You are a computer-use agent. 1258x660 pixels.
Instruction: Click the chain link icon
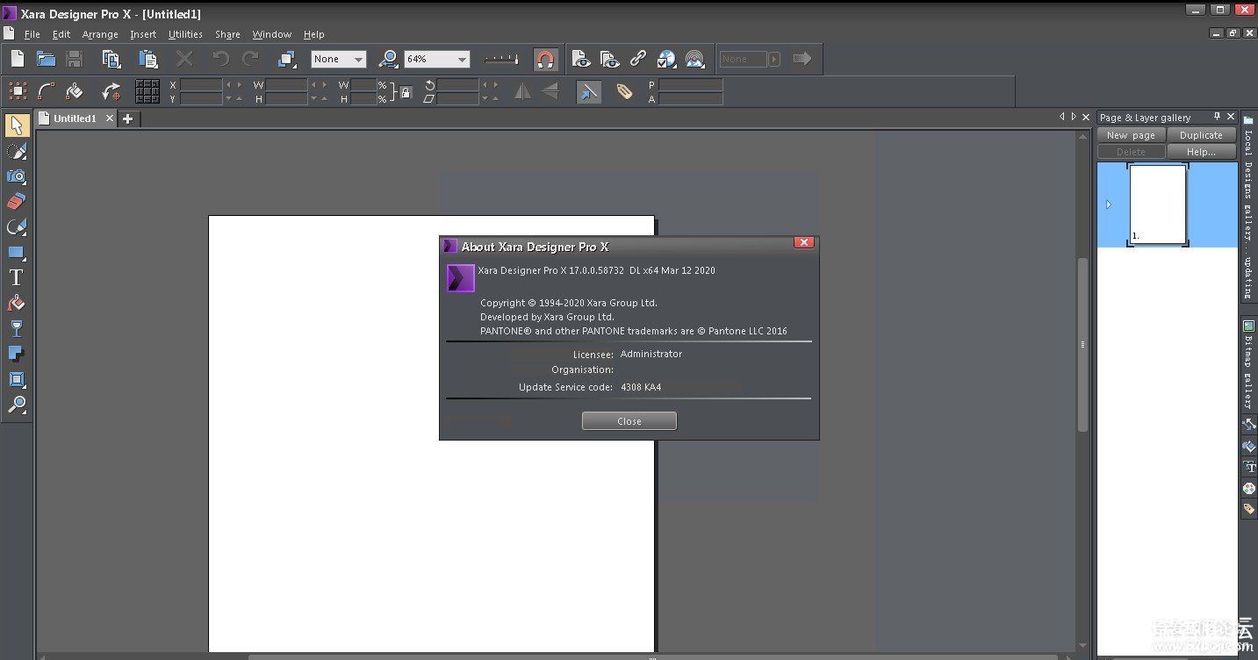click(638, 59)
